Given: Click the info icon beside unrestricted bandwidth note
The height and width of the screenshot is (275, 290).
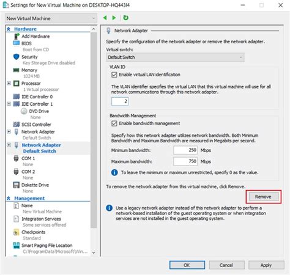Looking at the screenshot, I should (x=114, y=172).
